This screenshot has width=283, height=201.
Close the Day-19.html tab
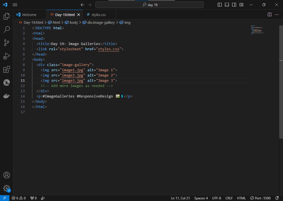coord(78,15)
